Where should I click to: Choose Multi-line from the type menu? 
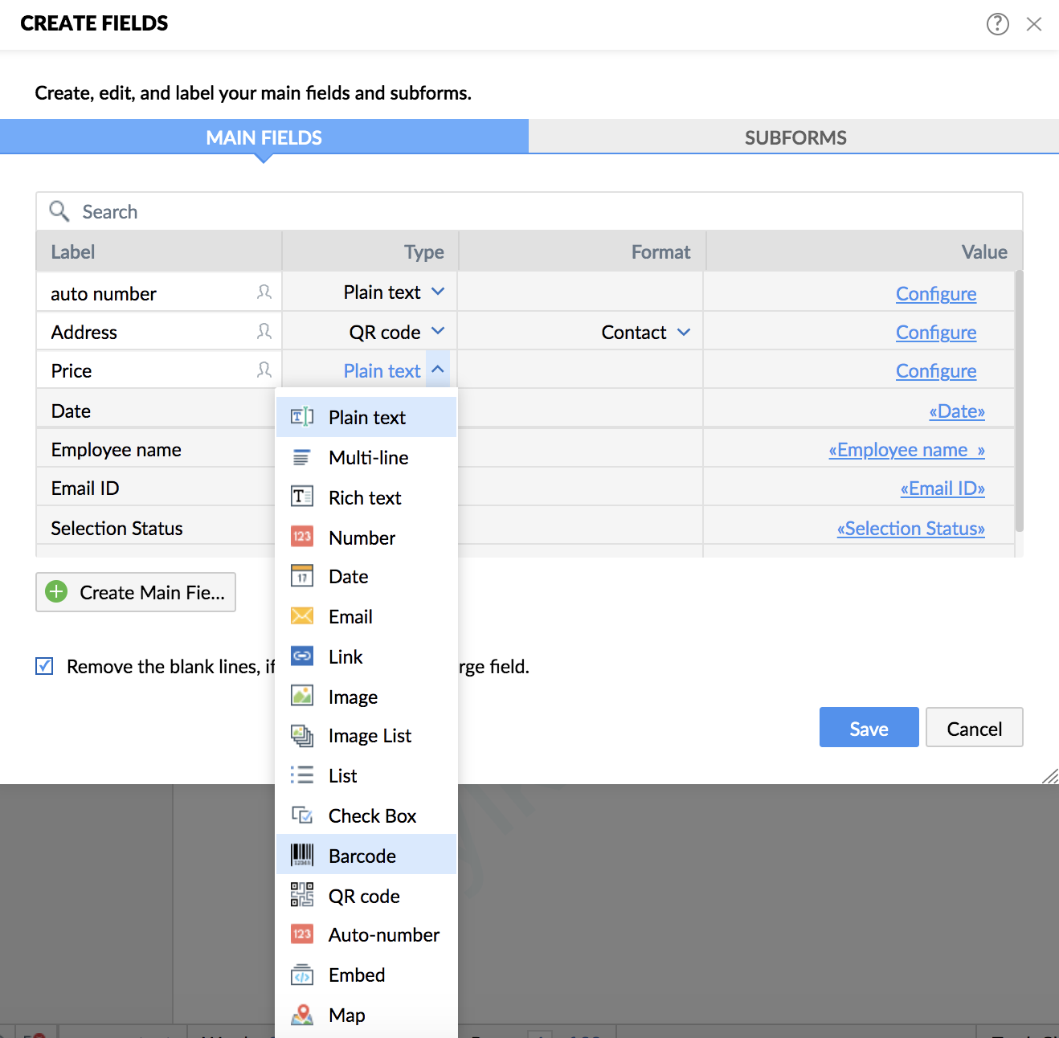coord(366,457)
